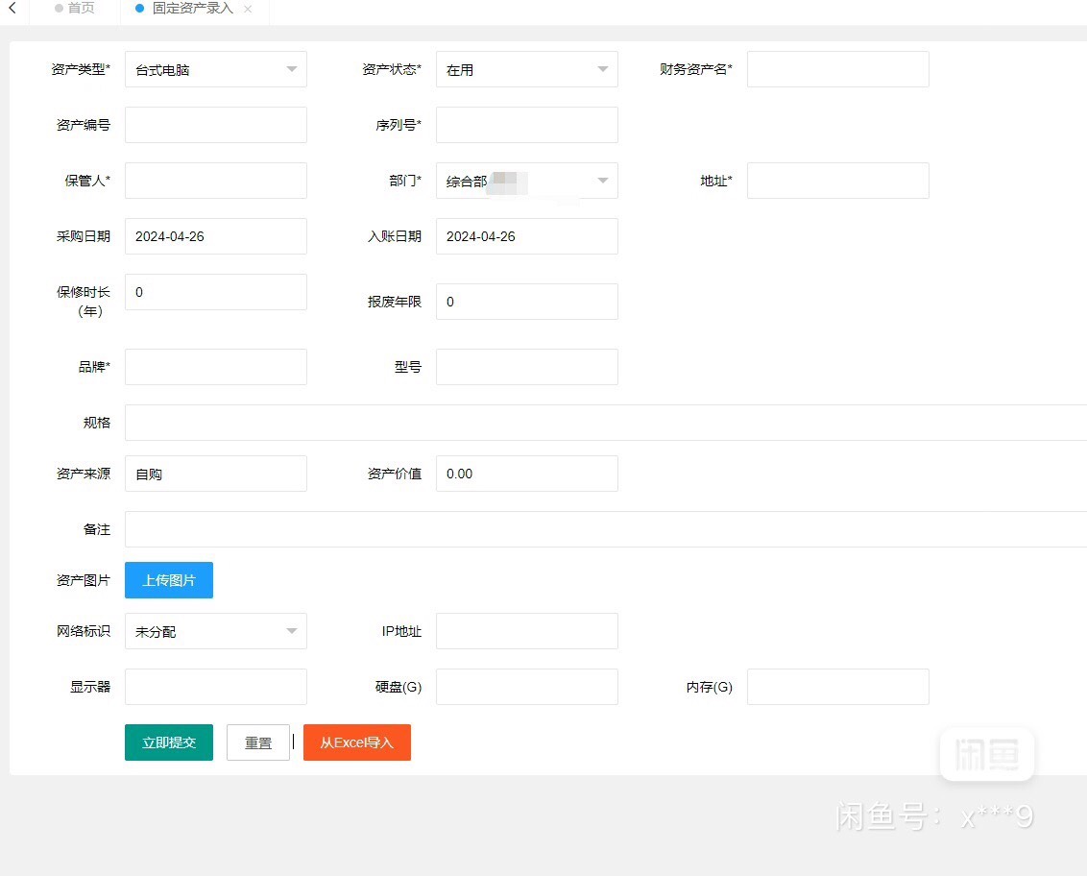Expand the 网络标识 dropdown

click(215, 631)
